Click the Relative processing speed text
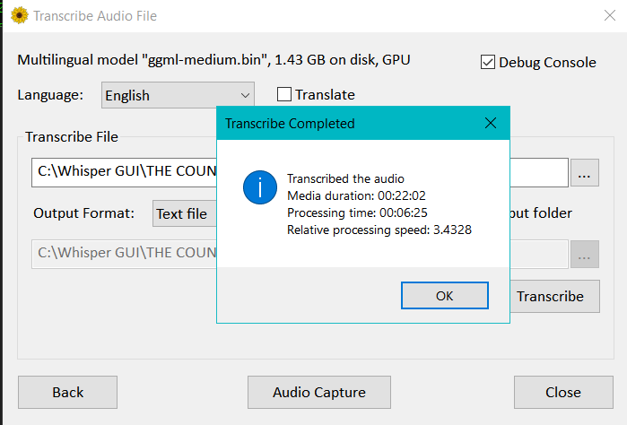 379,230
